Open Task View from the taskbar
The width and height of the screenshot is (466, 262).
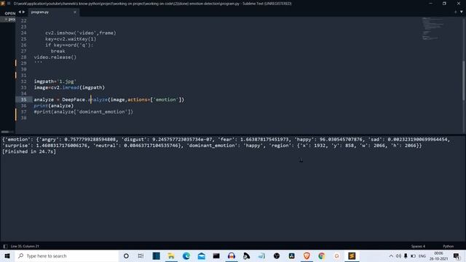pyautogui.click(x=141, y=255)
